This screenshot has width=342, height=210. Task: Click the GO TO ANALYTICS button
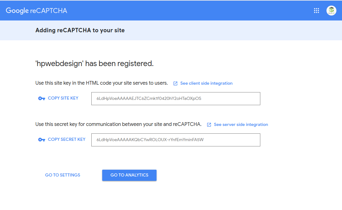click(x=129, y=175)
